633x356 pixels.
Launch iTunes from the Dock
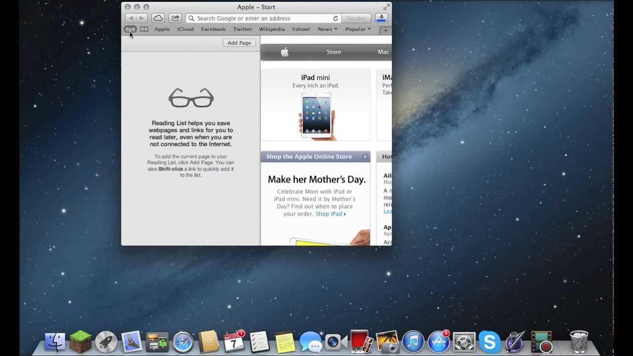[x=413, y=342]
